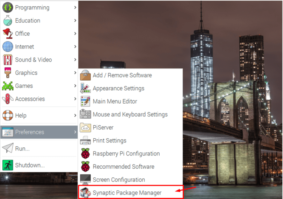Click the Help lifebuoy icon

coord(8,115)
